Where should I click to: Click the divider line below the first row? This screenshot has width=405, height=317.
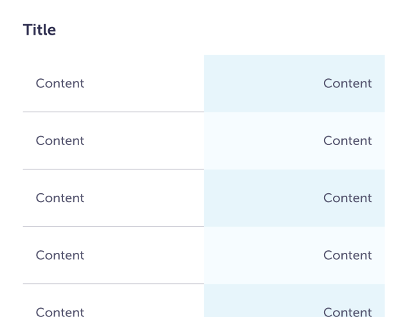coord(113,112)
